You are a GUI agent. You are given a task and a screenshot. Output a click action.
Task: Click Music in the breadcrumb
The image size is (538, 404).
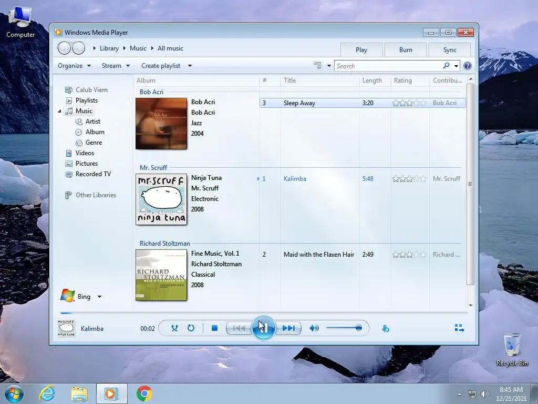tap(138, 48)
